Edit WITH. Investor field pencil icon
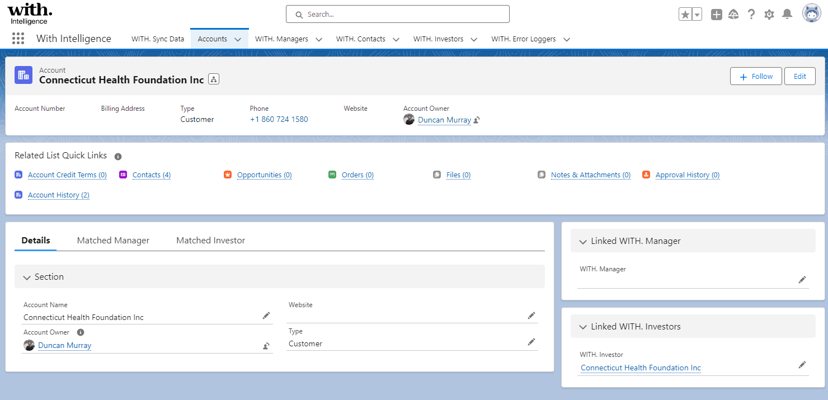This screenshot has width=828, height=400. tap(802, 365)
